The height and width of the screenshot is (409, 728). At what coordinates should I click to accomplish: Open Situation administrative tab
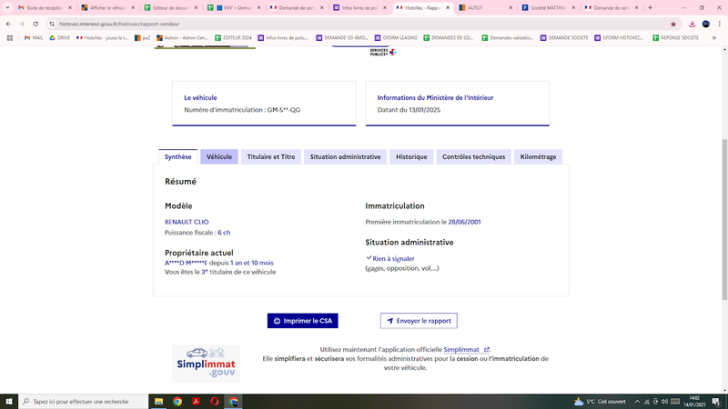pos(346,156)
